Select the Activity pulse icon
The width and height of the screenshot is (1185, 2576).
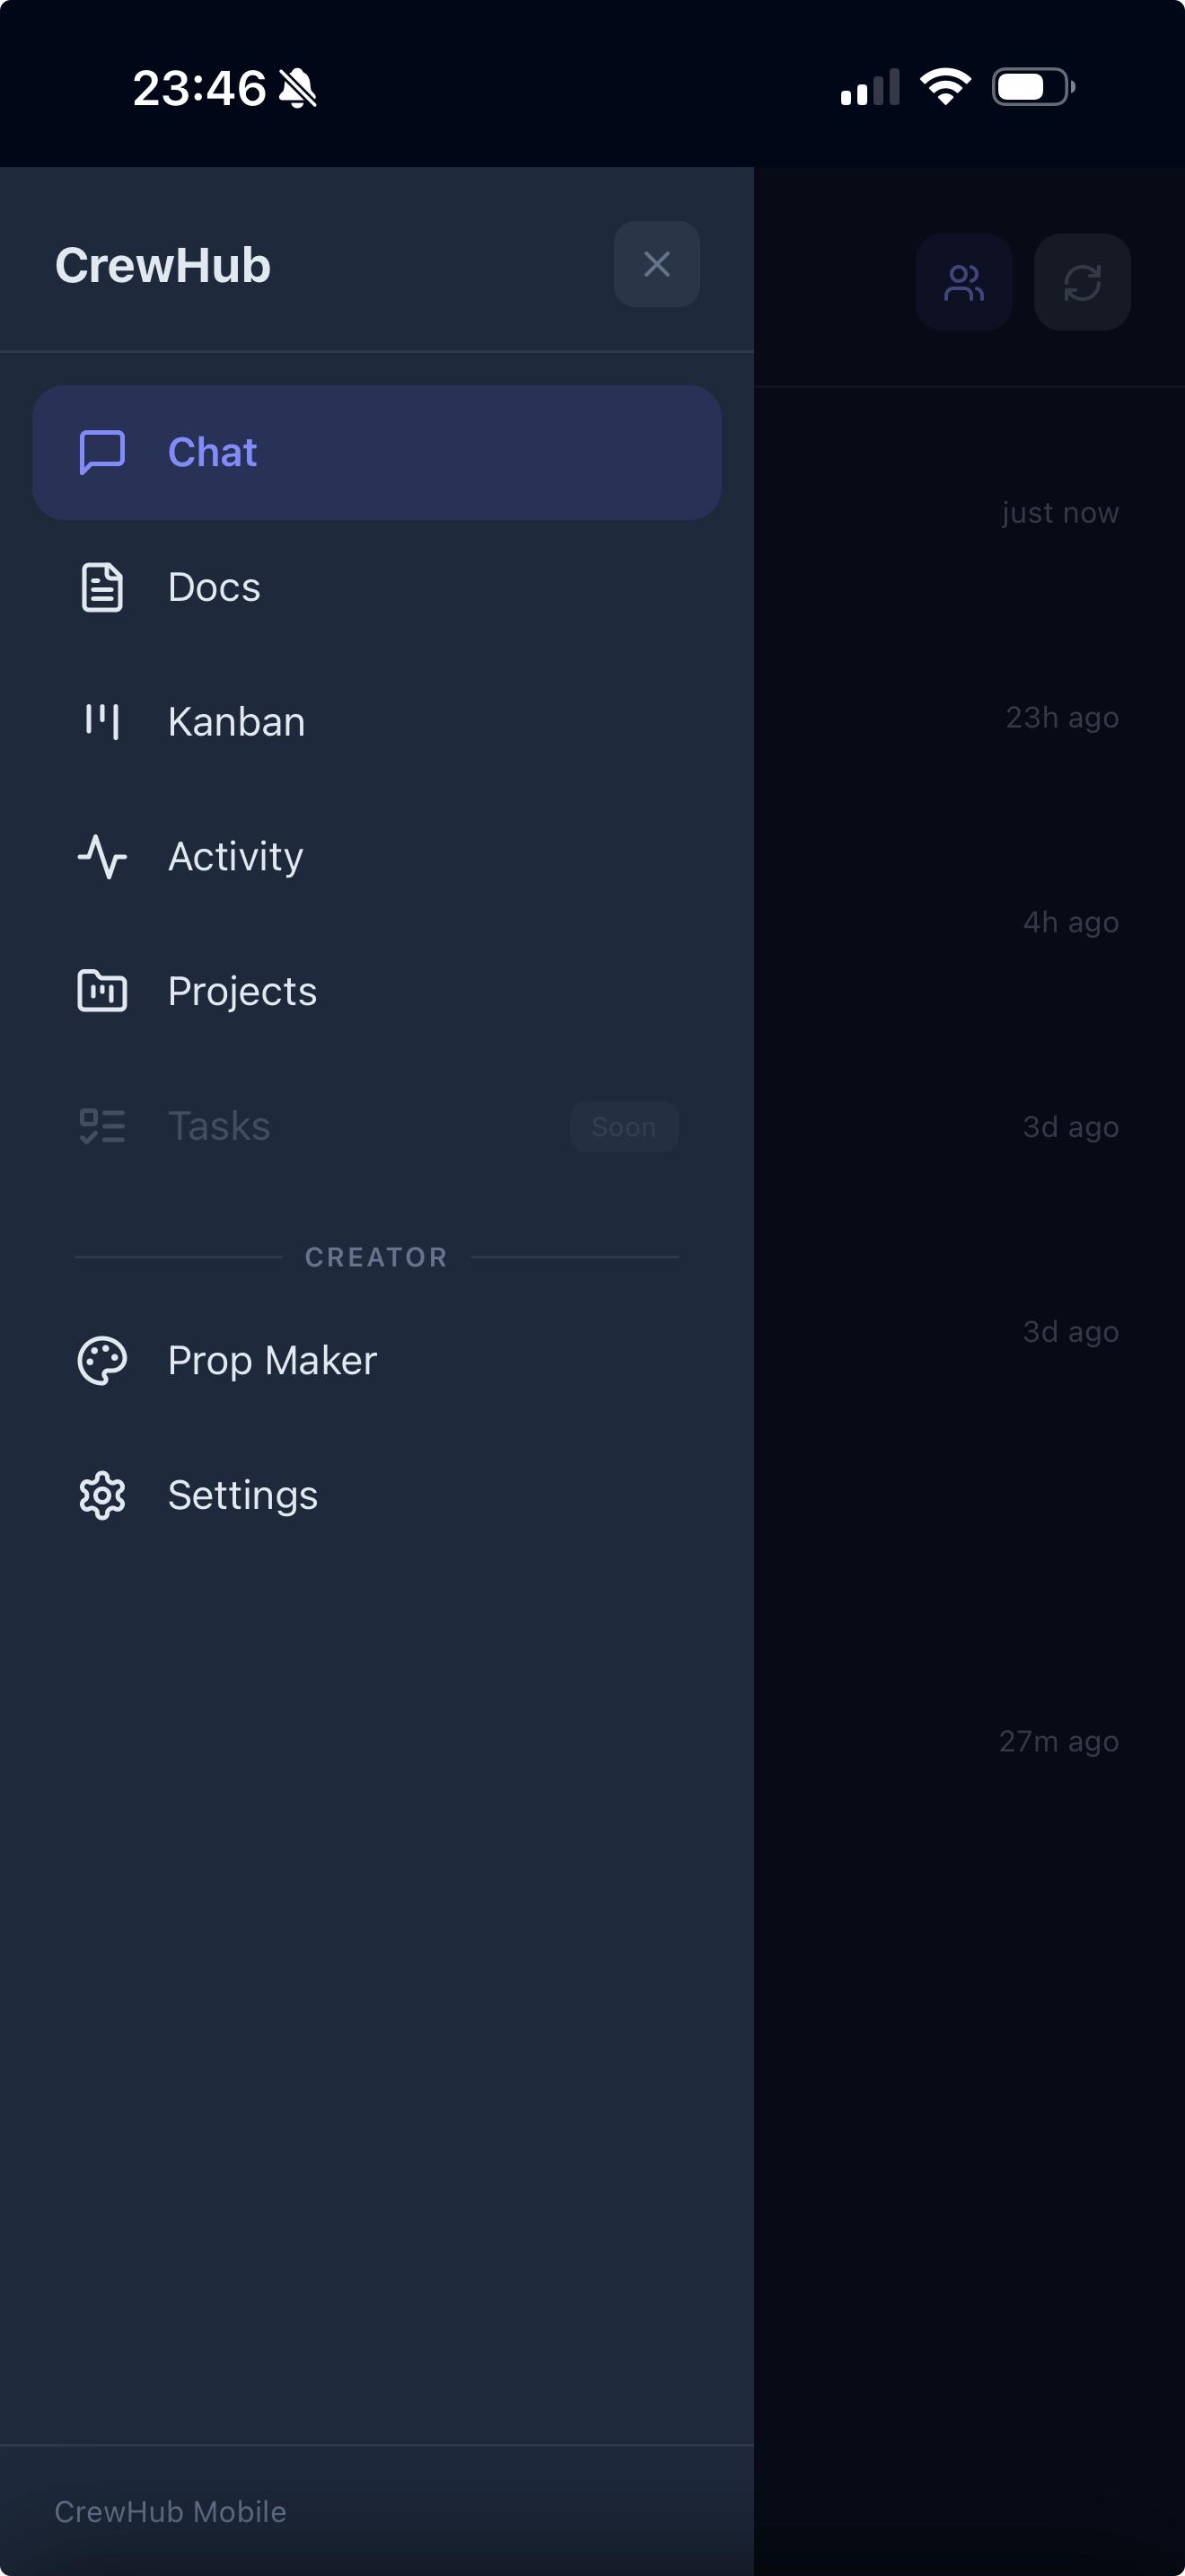pyautogui.click(x=101, y=857)
